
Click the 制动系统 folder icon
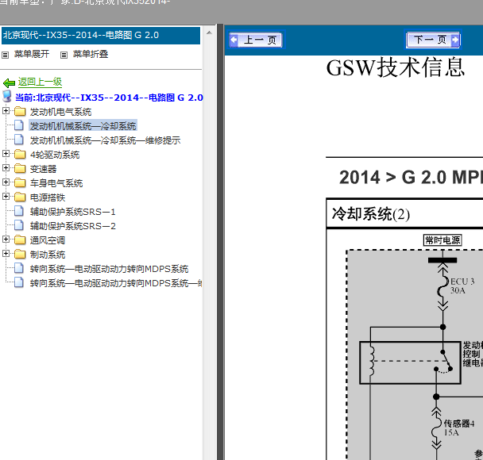click(20, 254)
